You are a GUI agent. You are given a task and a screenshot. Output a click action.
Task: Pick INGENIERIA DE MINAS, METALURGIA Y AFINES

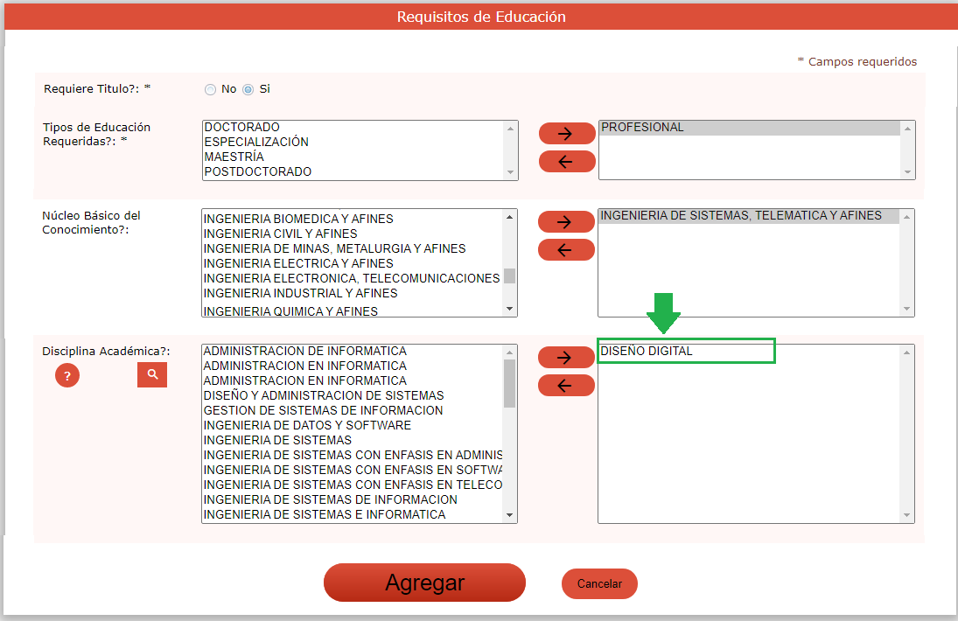(x=353, y=248)
